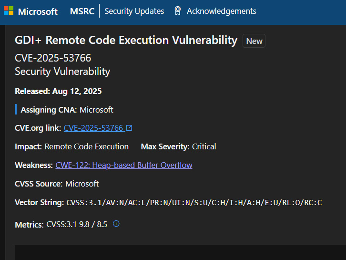Click the GDI+ Remote Code Execution Vulnerability heading

[126, 41]
